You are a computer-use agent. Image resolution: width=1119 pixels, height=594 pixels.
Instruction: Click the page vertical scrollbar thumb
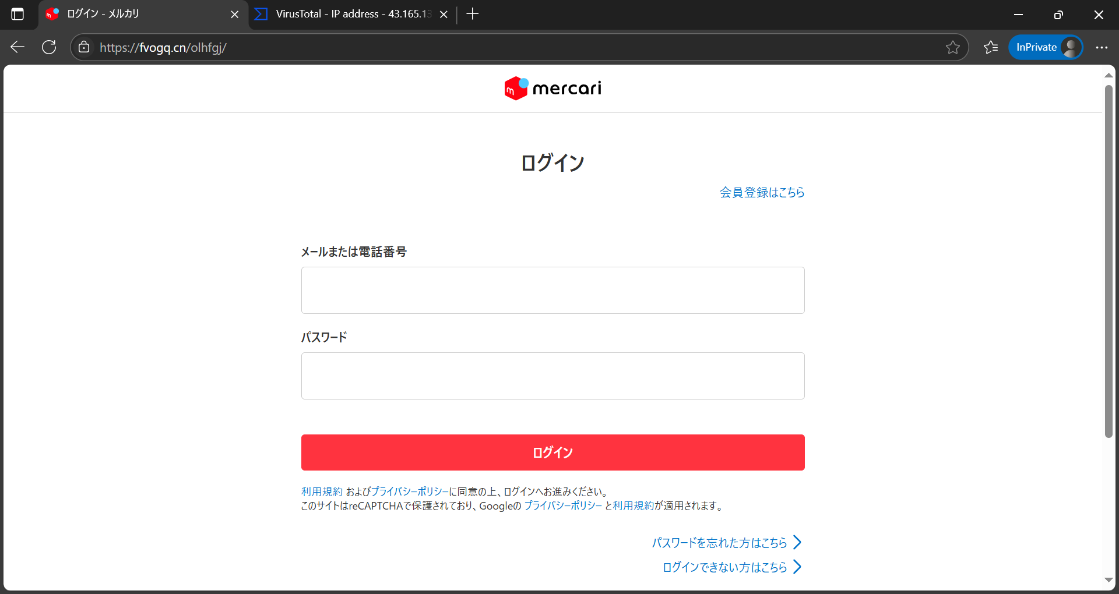(x=1109, y=261)
